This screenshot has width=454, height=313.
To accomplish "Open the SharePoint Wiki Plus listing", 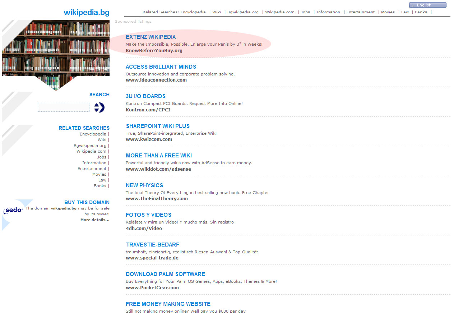I will click(x=158, y=126).
